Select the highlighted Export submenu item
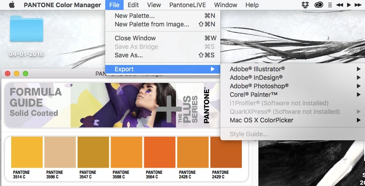This screenshot has height=186, width=365. [x=163, y=69]
